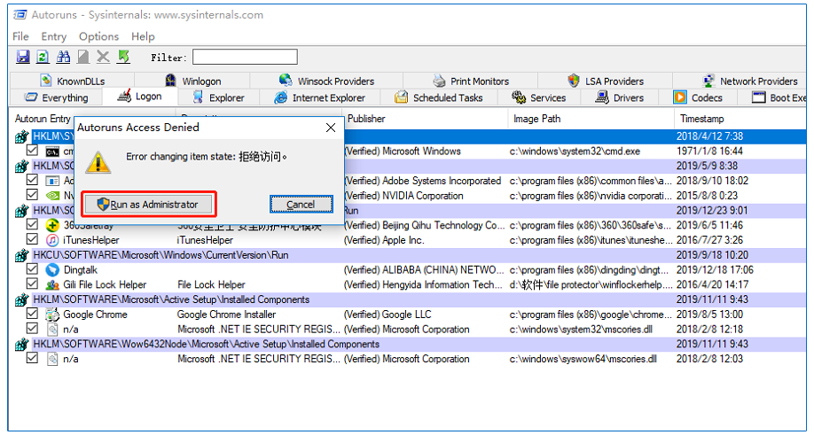Close the Autoruns Access Denied dialog
The image size is (814, 435).
pos(330,128)
